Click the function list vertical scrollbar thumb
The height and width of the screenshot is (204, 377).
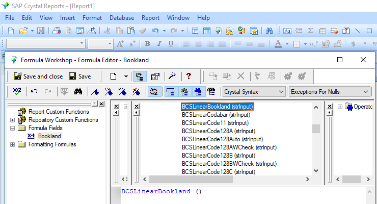tap(316, 129)
